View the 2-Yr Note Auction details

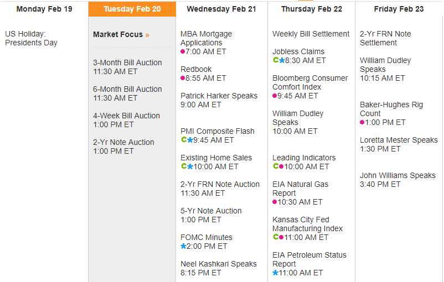coord(123,142)
